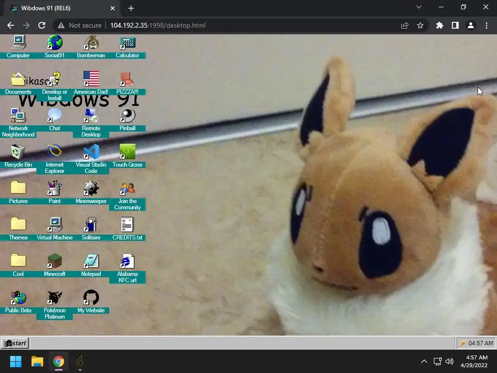Image resolution: width=497 pixels, height=373 pixels.
Task: Share this page from address bar
Action: [405, 25]
